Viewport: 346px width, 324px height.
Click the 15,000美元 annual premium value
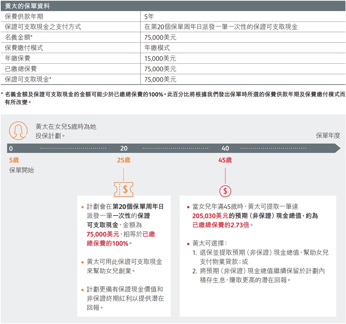click(160, 58)
